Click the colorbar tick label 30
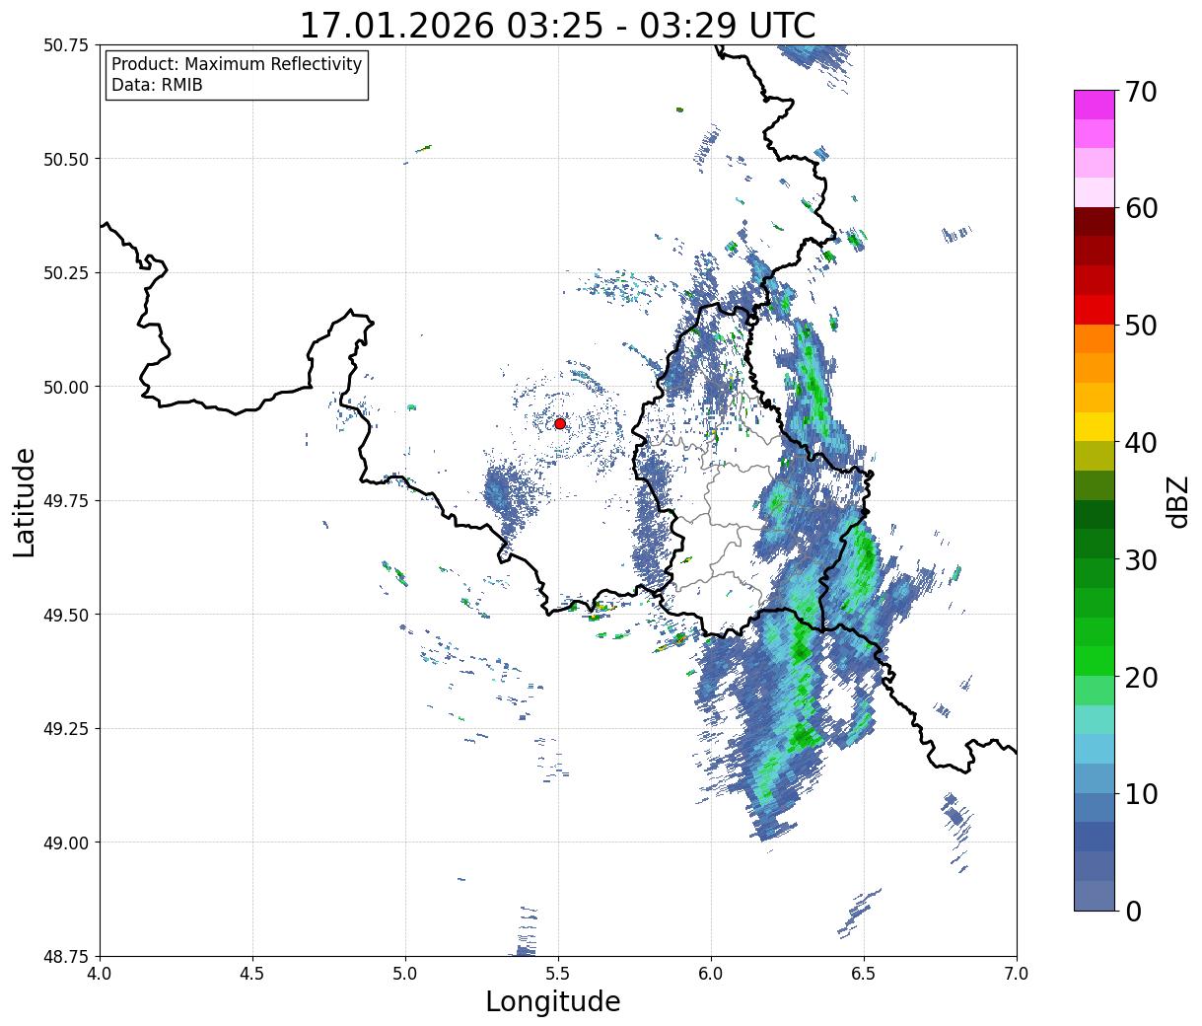Screen dimensions: 1202x1026 (1141, 559)
